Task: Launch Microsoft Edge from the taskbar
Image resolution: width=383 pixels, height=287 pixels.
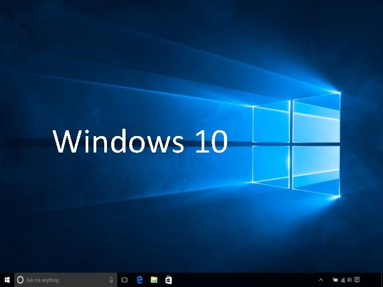Action: tap(139, 280)
